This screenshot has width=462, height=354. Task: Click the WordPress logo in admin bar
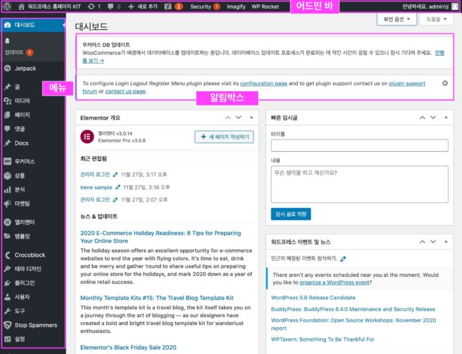7,6
